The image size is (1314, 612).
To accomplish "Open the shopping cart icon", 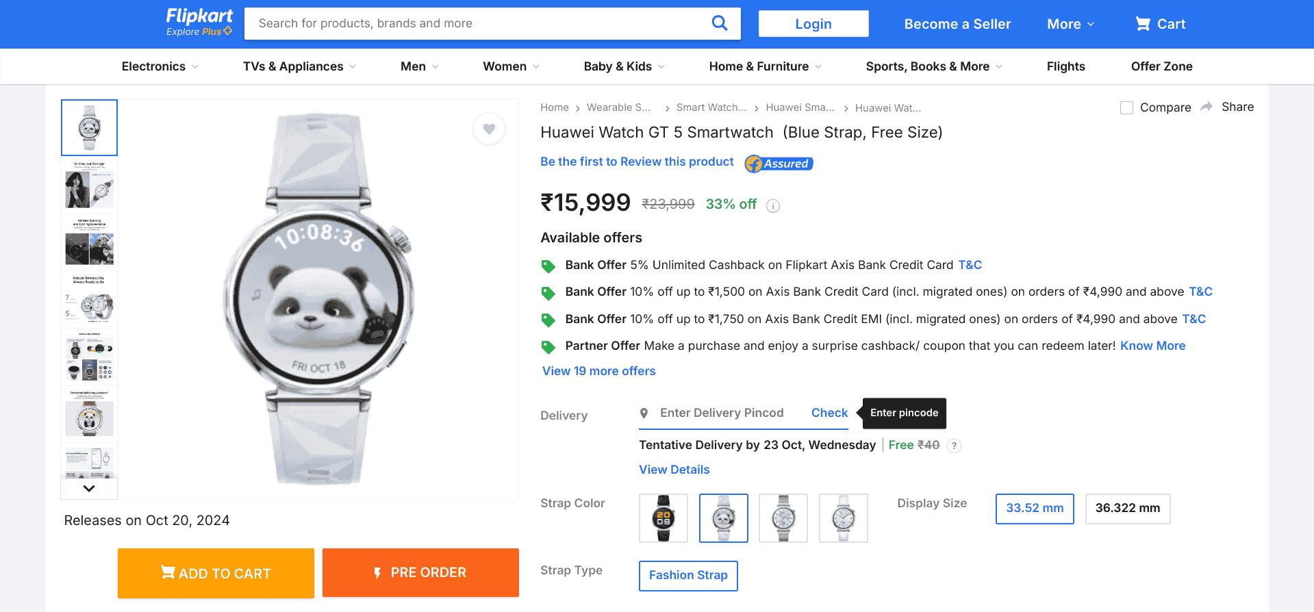I will [x=1142, y=24].
